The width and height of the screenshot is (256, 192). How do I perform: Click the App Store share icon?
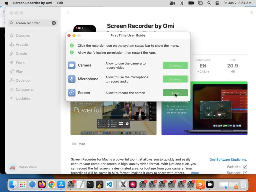tap(251, 12)
